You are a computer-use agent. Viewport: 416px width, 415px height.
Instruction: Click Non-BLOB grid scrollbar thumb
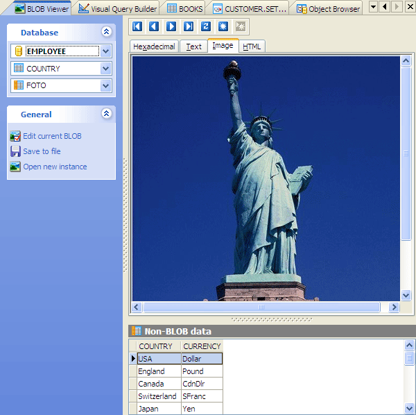[x=409, y=358]
